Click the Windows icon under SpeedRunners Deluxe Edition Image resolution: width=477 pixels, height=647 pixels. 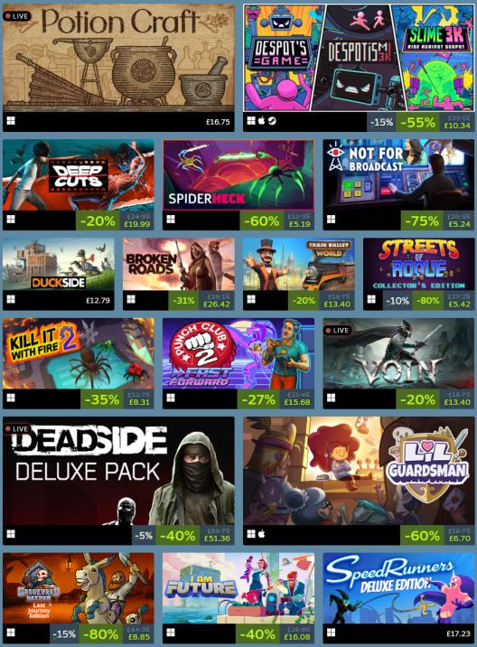(x=331, y=633)
